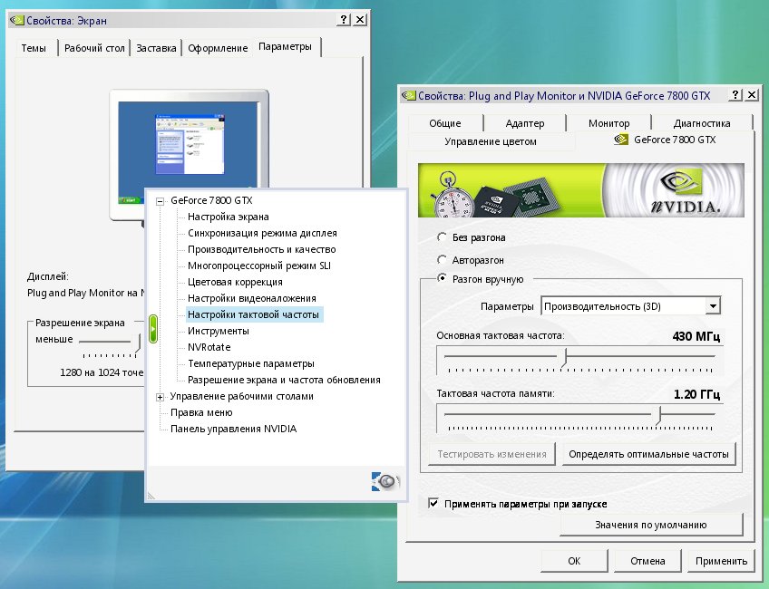Click the help question mark in the Свойства: Экран window
The image size is (769, 589).
[344, 20]
